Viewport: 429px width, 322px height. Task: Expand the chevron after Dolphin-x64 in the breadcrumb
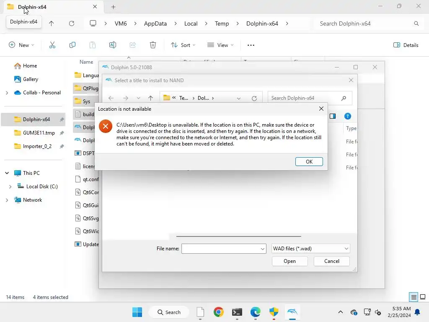tap(287, 23)
